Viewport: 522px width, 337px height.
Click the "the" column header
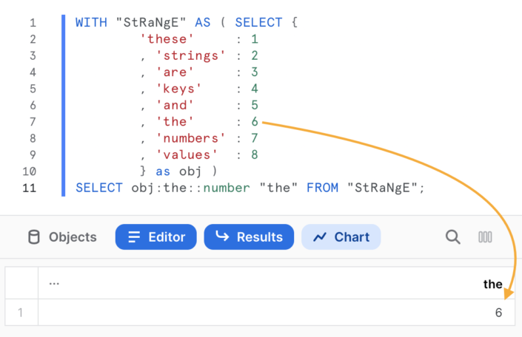(492, 284)
